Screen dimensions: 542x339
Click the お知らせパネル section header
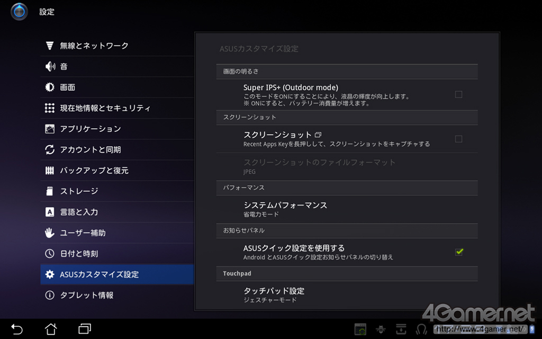(347, 230)
